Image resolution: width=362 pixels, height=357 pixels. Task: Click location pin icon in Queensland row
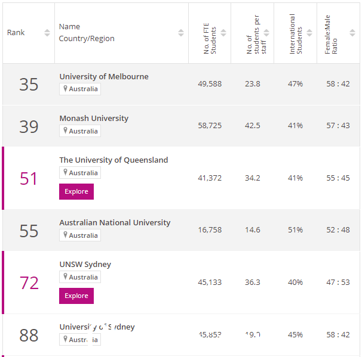click(x=65, y=172)
